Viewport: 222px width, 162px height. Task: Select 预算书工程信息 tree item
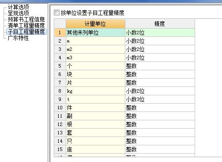coord(26,19)
